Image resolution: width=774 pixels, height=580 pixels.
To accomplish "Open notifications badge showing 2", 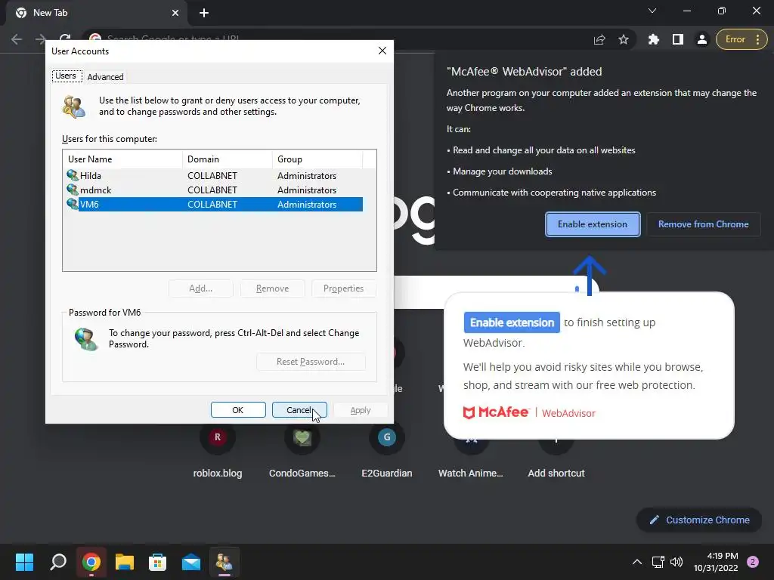I will [x=753, y=562].
